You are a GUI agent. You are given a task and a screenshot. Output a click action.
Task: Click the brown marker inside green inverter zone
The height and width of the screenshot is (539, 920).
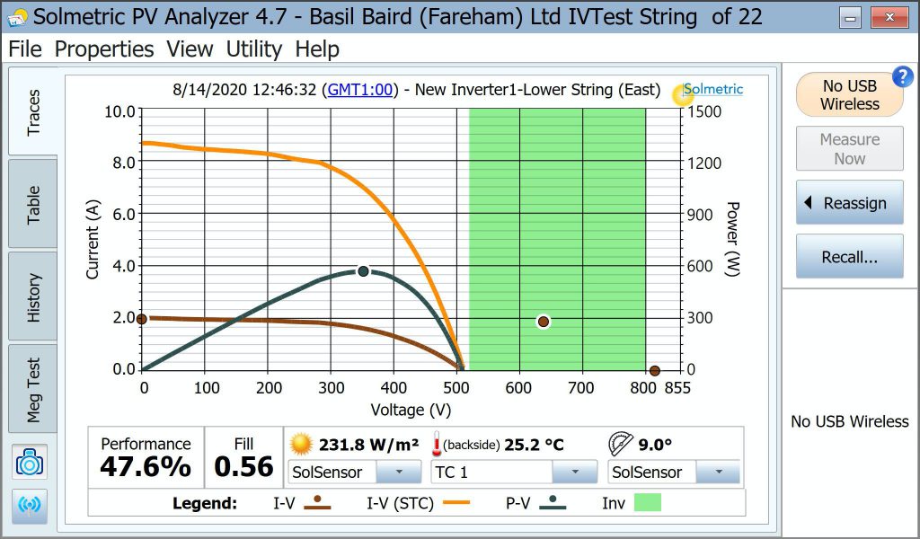coord(544,322)
